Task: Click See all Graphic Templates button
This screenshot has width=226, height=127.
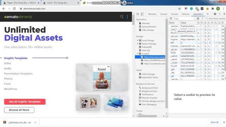Action: click(x=25, y=102)
